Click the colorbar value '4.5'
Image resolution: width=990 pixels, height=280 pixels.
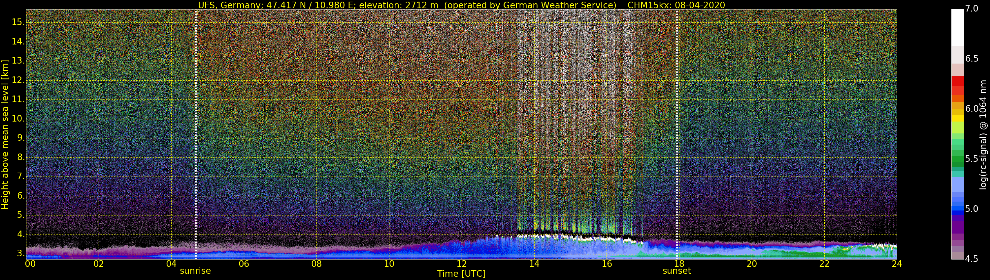972,259
